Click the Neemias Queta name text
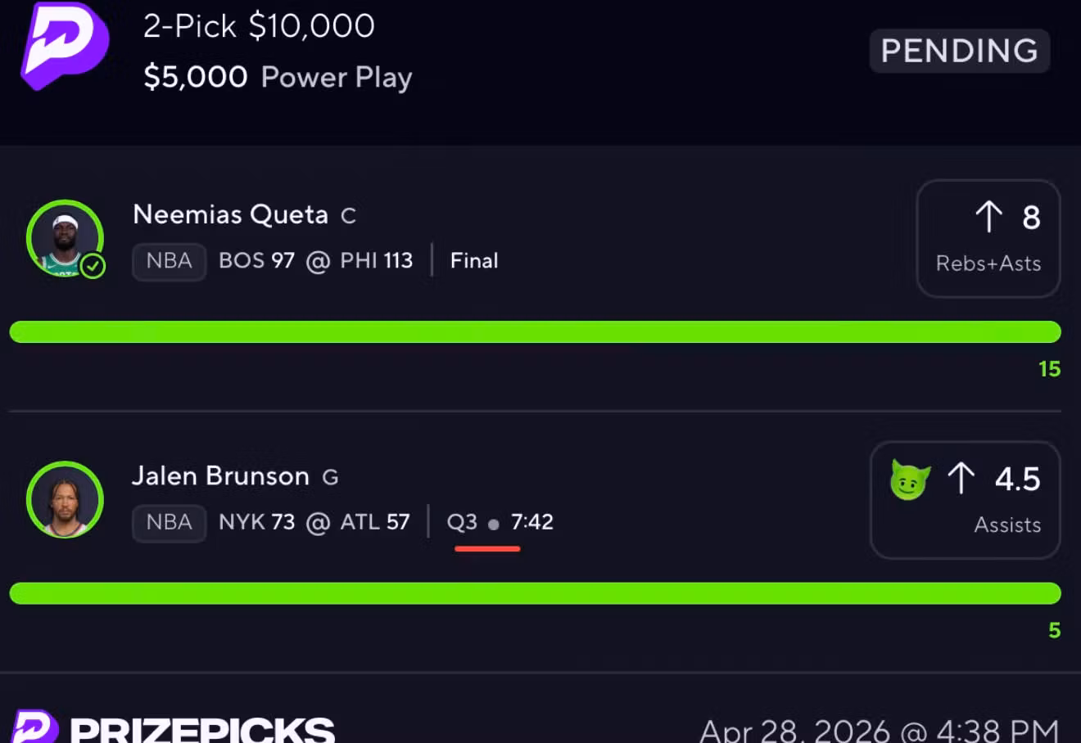Image resolution: width=1081 pixels, height=743 pixels. click(x=230, y=214)
